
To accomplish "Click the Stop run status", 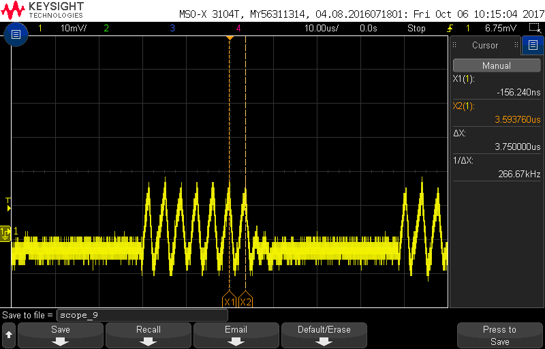I will click(416, 29).
